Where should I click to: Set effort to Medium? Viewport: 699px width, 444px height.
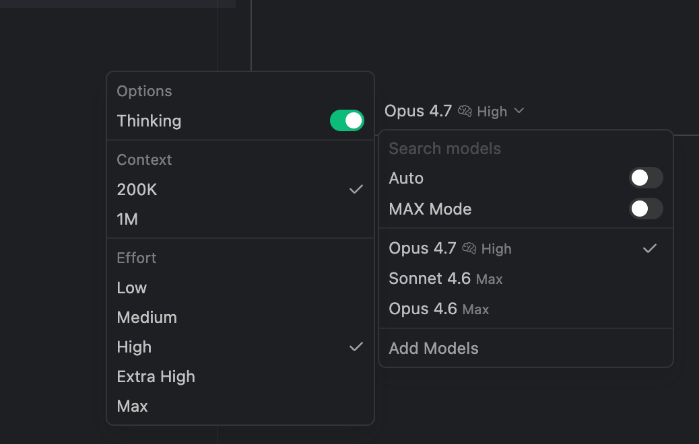240,317
